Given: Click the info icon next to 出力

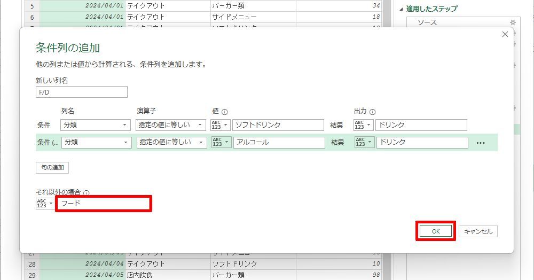Looking at the screenshot, I should 372,112.
